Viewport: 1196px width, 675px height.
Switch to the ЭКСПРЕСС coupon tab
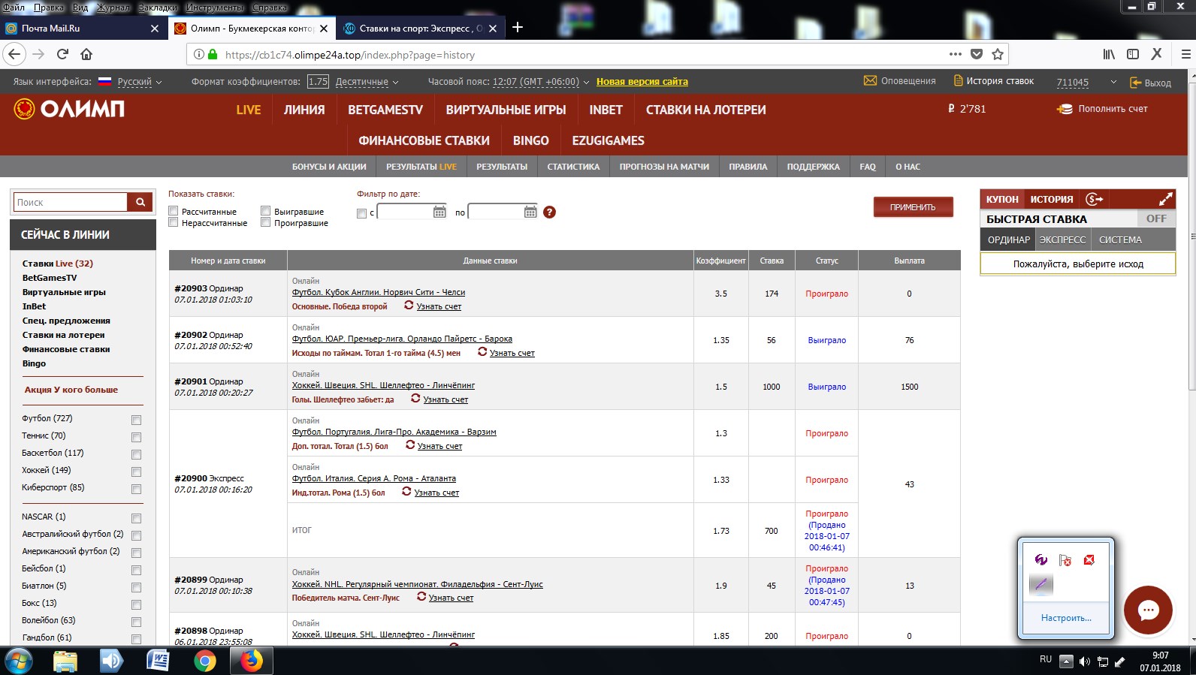(1062, 240)
